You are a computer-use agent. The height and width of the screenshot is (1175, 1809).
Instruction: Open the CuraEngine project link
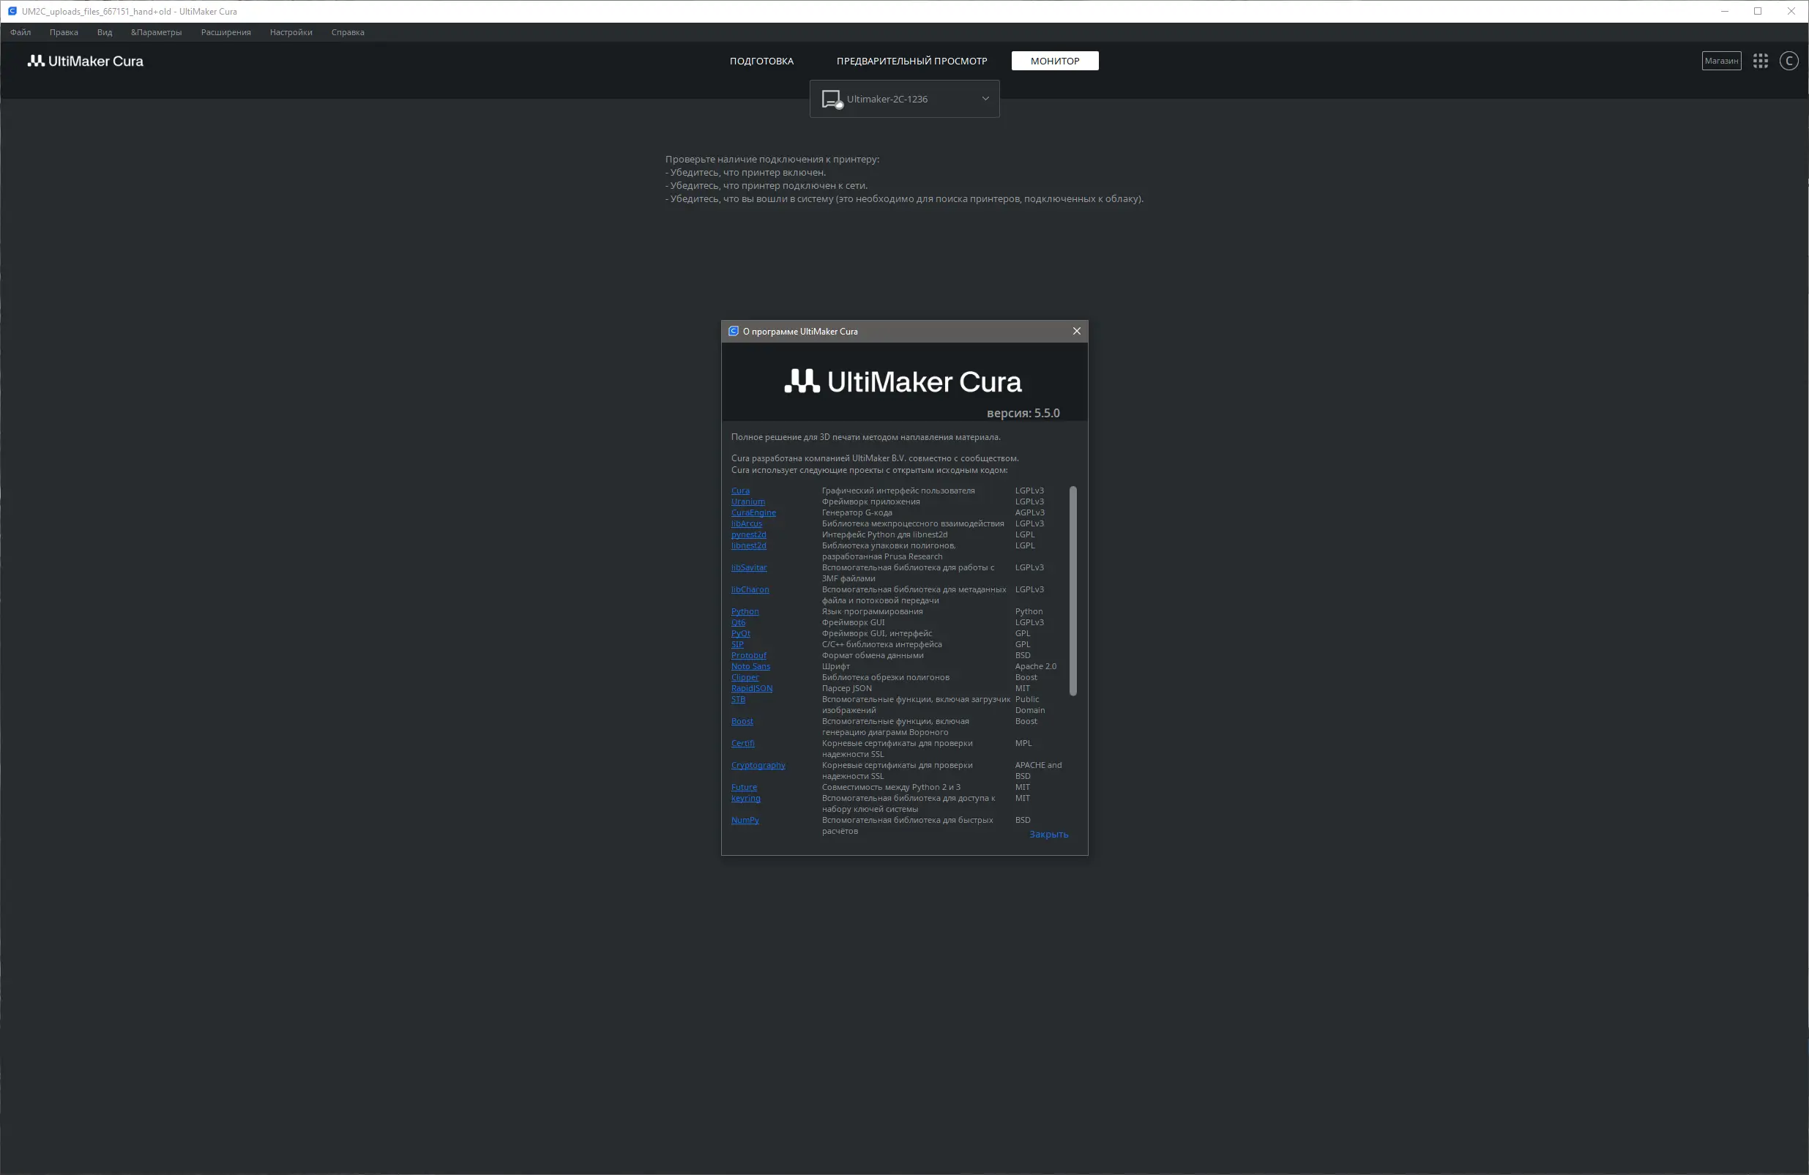[x=753, y=513]
